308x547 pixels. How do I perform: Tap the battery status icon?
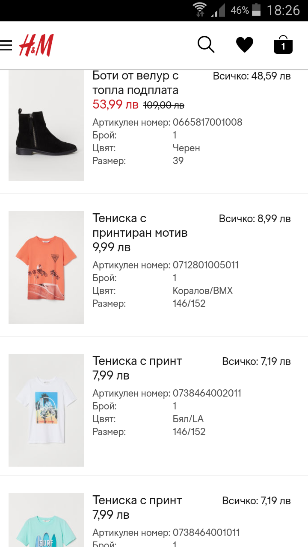(256, 10)
